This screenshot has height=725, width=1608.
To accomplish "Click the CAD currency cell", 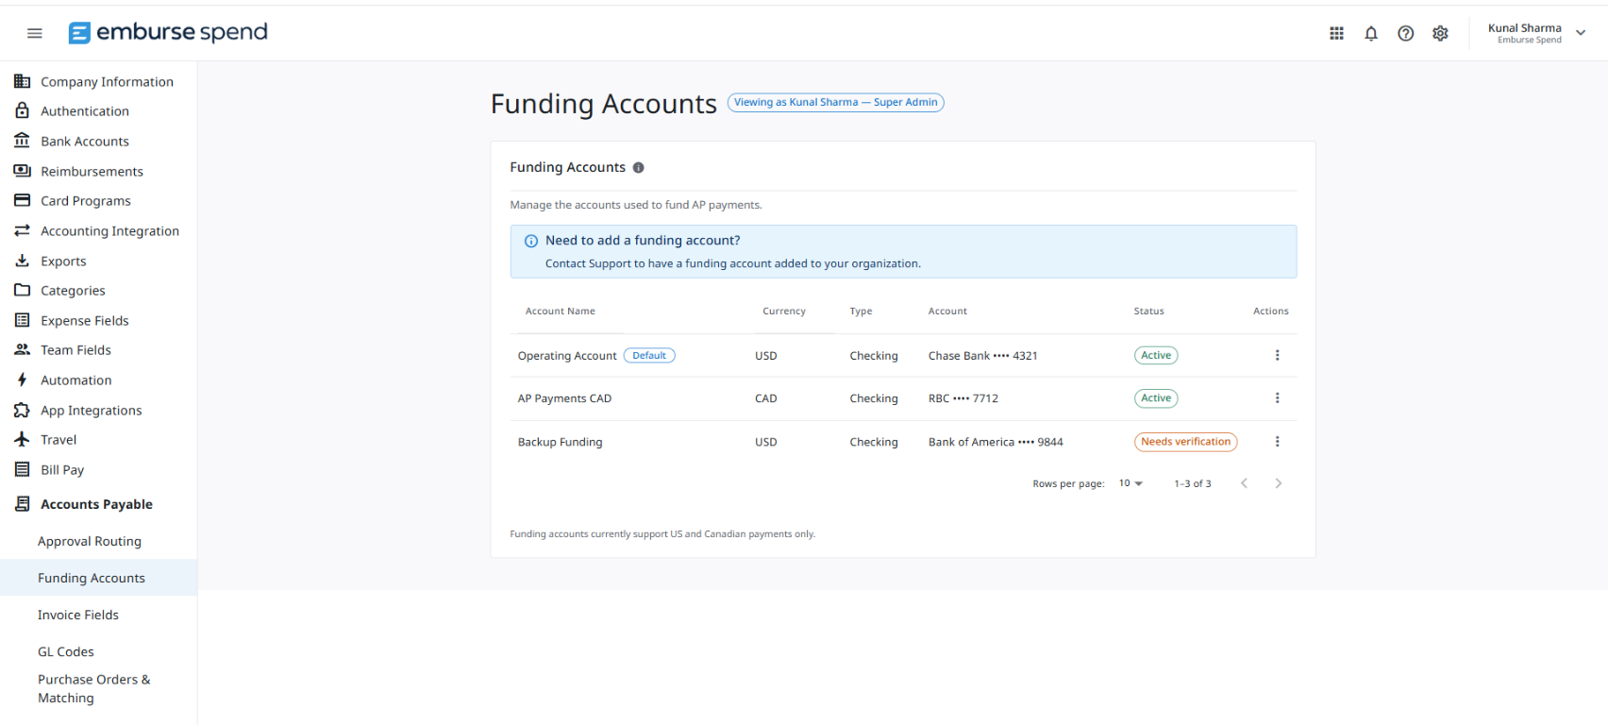I will pyautogui.click(x=765, y=398).
